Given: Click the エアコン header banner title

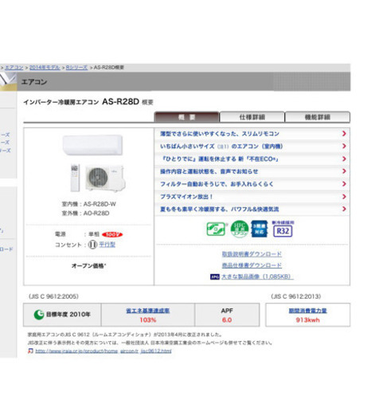Looking at the screenshot, I should 34,82.
